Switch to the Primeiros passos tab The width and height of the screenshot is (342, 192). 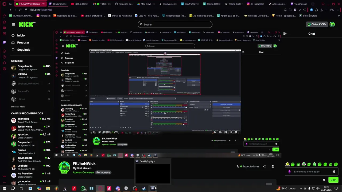(123, 4)
